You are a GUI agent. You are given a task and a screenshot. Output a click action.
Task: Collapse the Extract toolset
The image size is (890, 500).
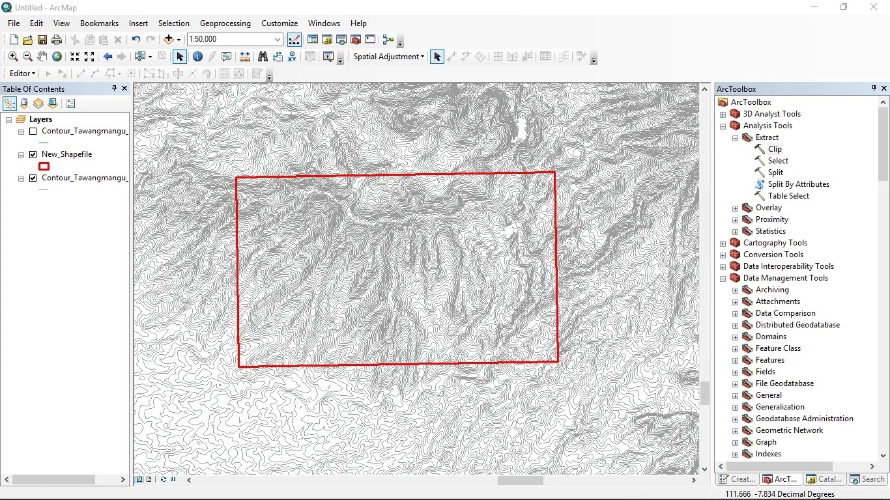click(x=736, y=137)
